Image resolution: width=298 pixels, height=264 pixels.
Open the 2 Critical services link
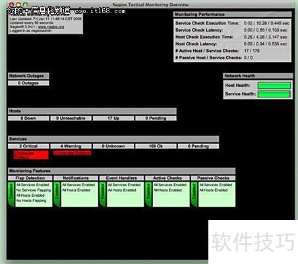pos(28,146)
